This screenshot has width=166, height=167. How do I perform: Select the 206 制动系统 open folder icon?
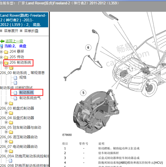click(6, 63)
